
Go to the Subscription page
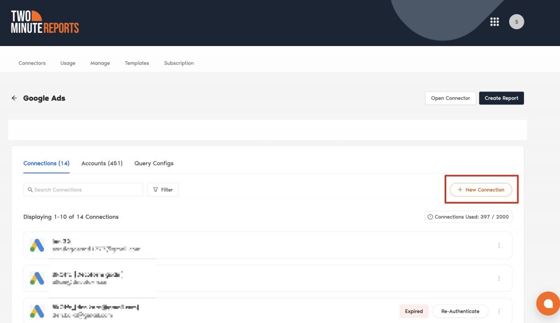coord(179,63)
